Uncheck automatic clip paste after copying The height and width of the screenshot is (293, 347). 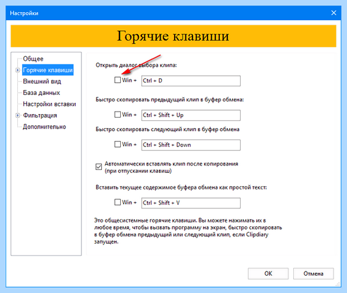click(x=99, y=166)
